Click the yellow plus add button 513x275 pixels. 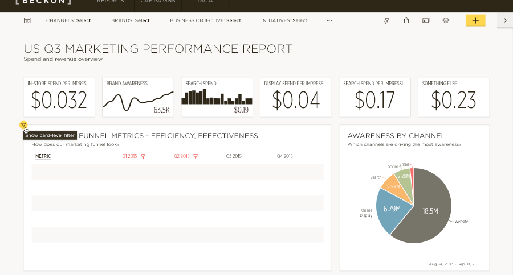pos(475,20)
